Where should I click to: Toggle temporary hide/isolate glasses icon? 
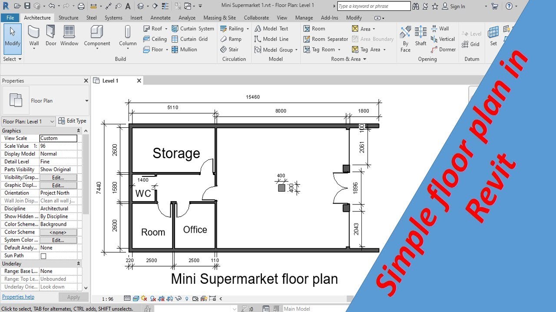pos(179,299)
